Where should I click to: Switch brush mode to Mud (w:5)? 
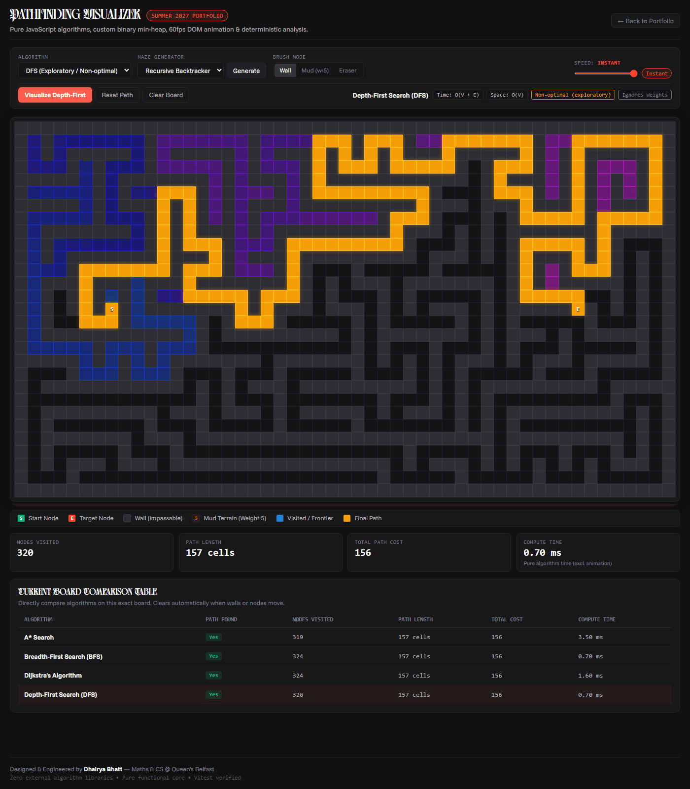(x=315, y=71)
